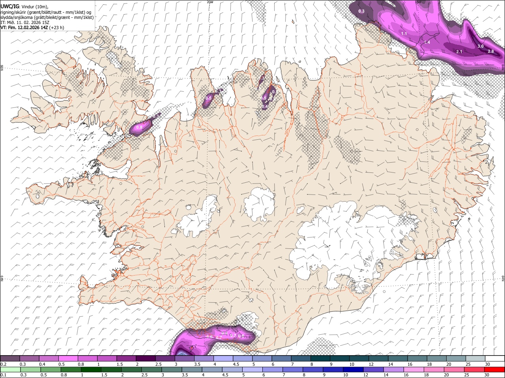Image resolution: width=505 pixels, height=378 pixels.
Task: Pick white swatch after 30 in top legend row
Action: coord(495,359)
